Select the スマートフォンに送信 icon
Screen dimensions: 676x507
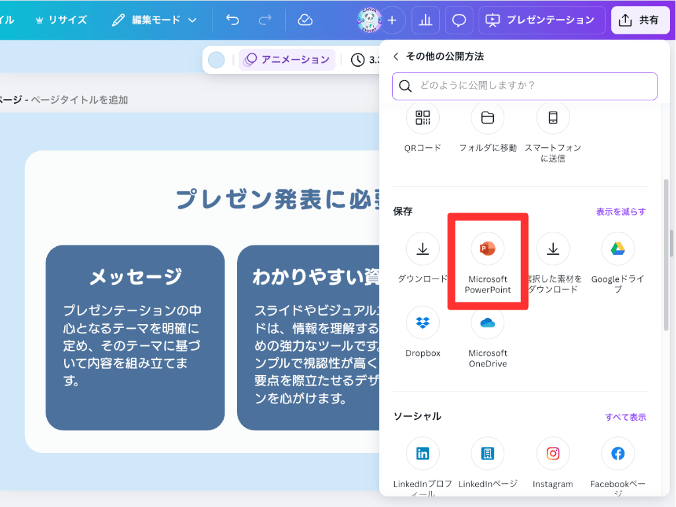[x=553, y=118]
